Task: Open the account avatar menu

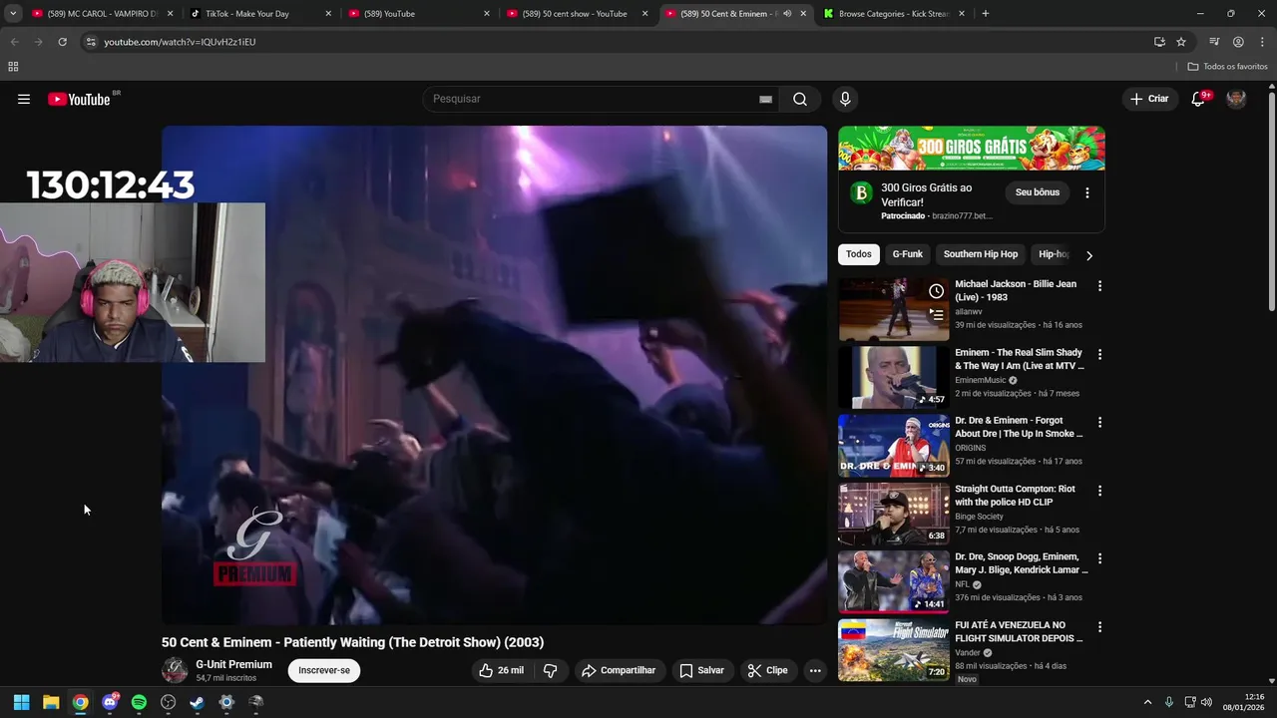Action: [x=1236, y=99]
